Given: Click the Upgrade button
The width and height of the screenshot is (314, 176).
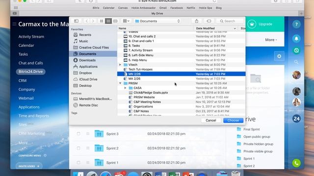Looking at the screenshot, I should coord(265,24).
